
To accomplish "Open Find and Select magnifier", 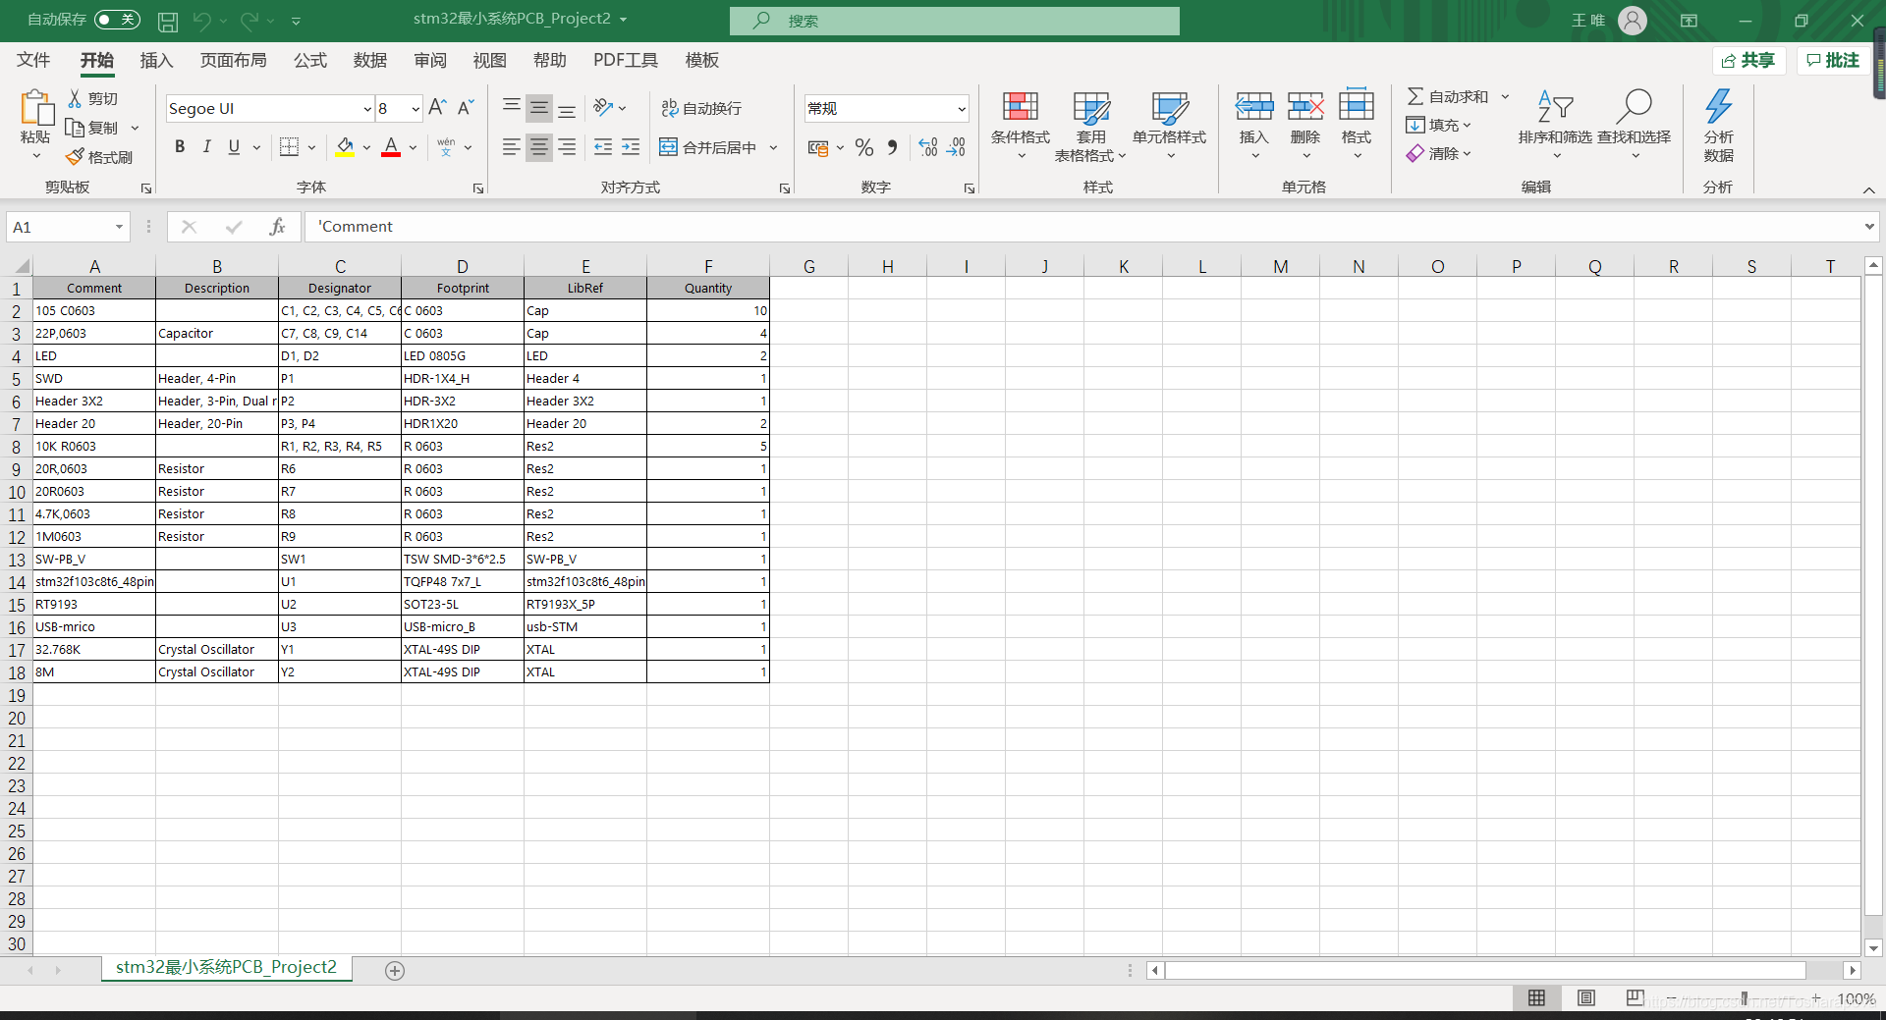I will 1634,126.
